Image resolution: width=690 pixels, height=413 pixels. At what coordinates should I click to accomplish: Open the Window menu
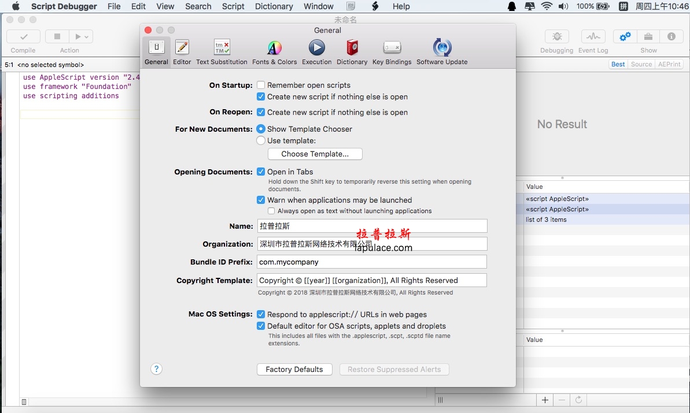pyautogui.click(x=319, y=6)
